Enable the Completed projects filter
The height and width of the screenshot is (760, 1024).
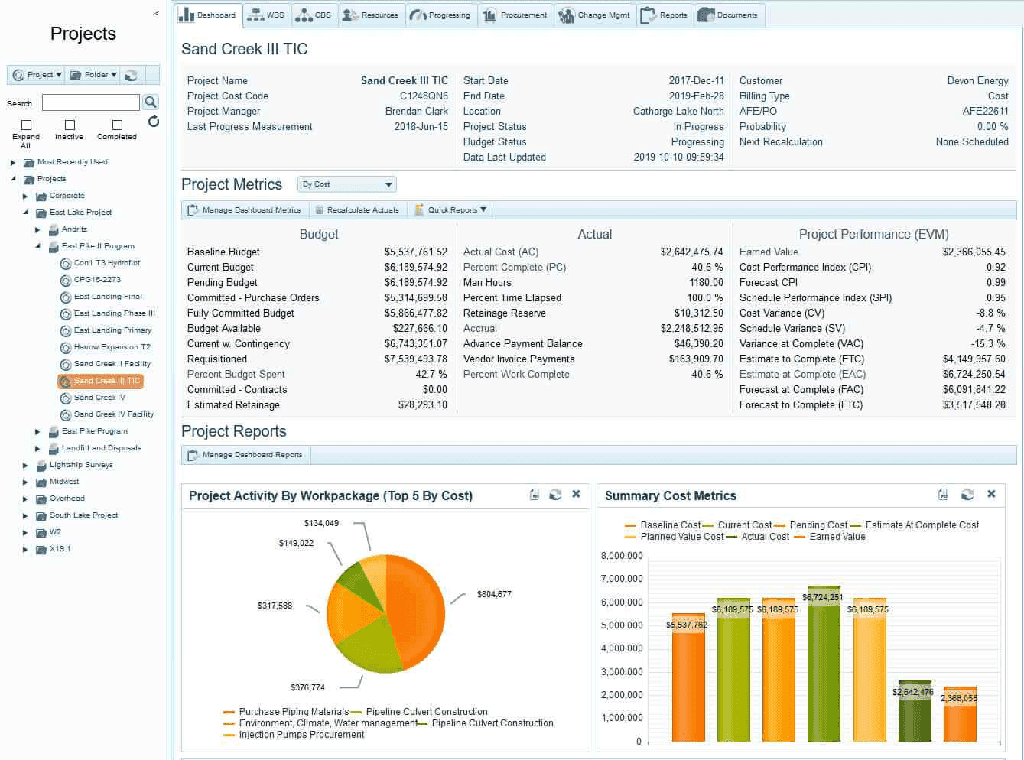[x=115, y=123]
